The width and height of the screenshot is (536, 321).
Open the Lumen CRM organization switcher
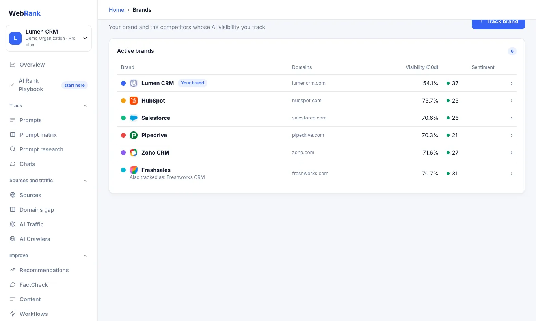(x=48, y=38)
